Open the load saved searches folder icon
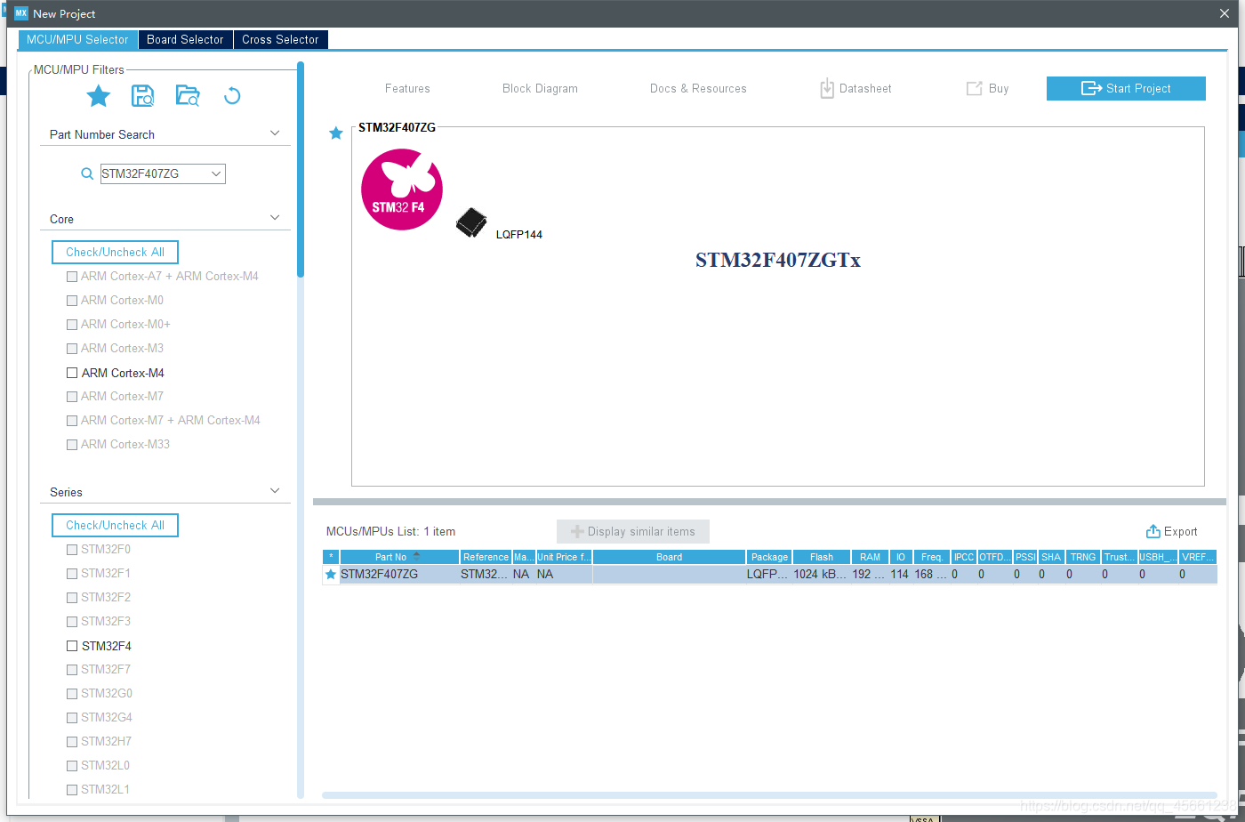The width and height of the screenshot is (1245, 822). (188, 96)
